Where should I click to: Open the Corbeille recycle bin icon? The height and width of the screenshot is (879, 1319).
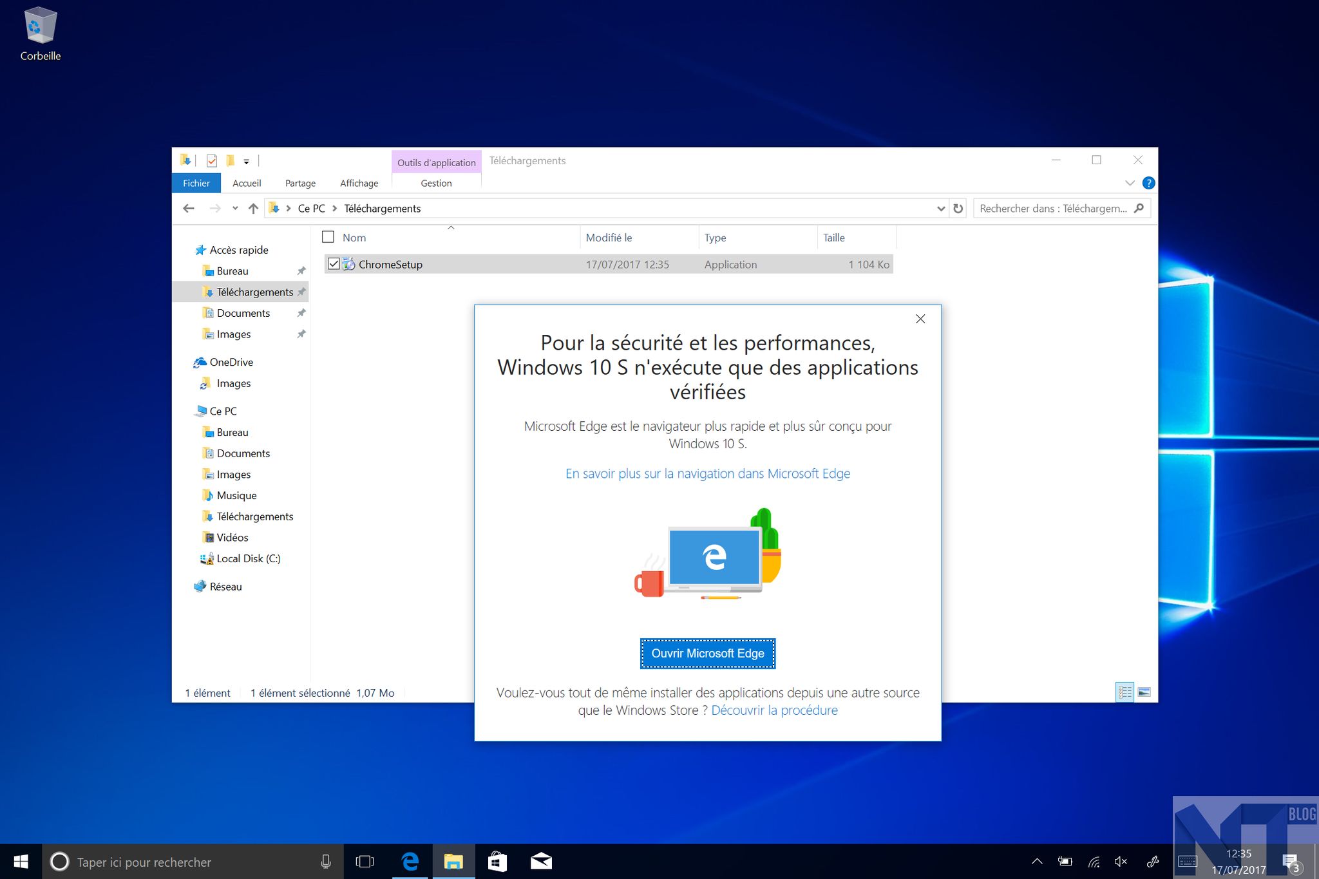click(x=41, y=34)
